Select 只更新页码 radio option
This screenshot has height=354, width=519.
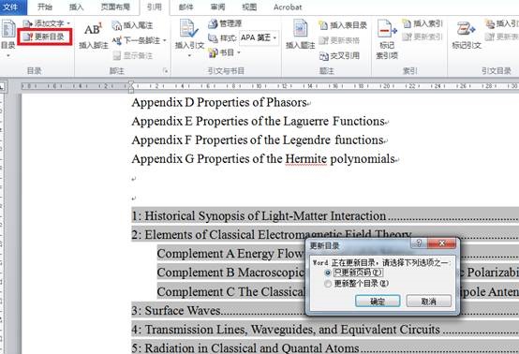pos(328,273)
